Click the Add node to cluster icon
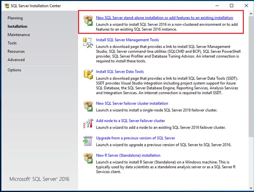The width and height of the screenshot is (254, 192). (88, 124)
